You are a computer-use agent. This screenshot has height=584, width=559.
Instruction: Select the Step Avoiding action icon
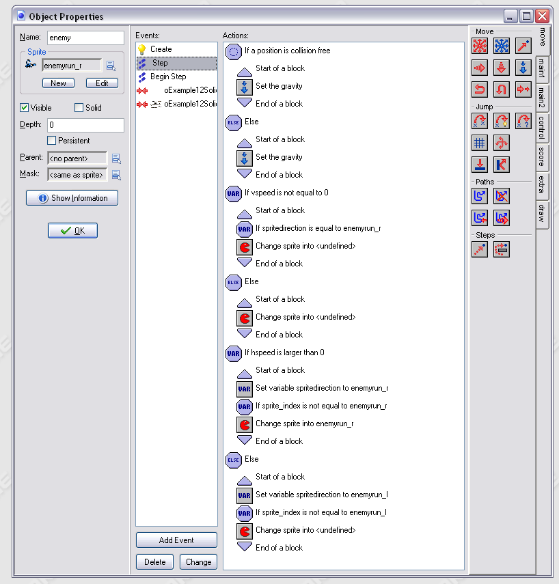point(502,249)
